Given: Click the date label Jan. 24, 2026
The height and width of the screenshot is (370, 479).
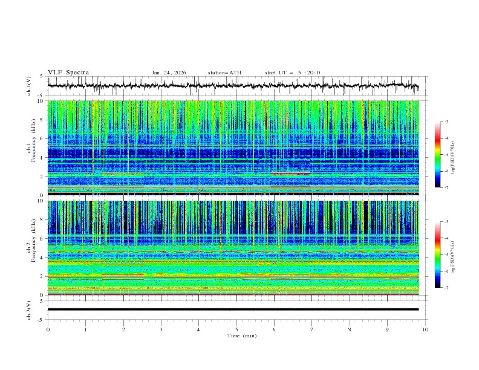Looking at the screenshot, I should click(x=169, y=73).
